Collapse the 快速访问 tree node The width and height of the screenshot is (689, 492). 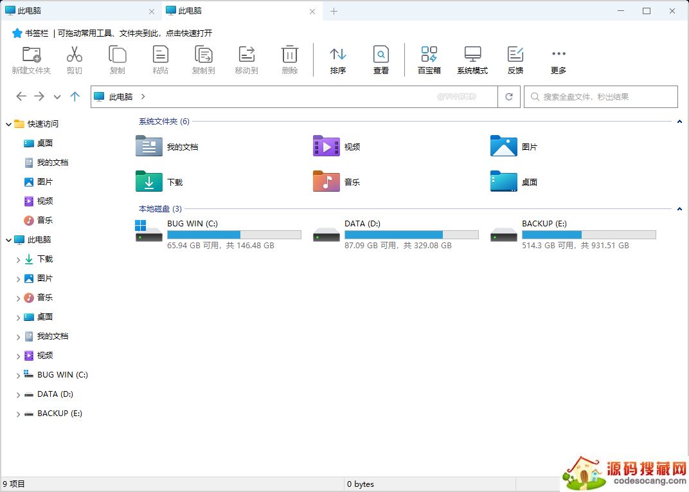click(x=8, y=124)
